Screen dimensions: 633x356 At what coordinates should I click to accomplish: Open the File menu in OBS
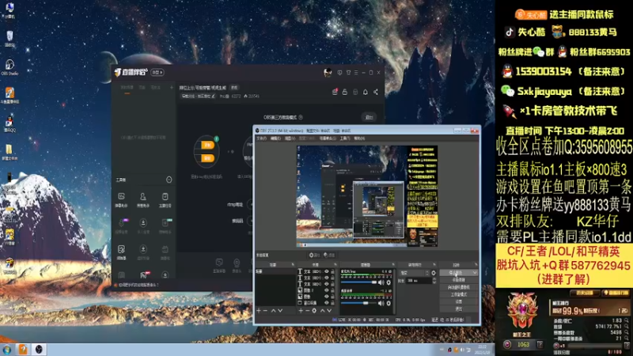(x=261, y=138)
